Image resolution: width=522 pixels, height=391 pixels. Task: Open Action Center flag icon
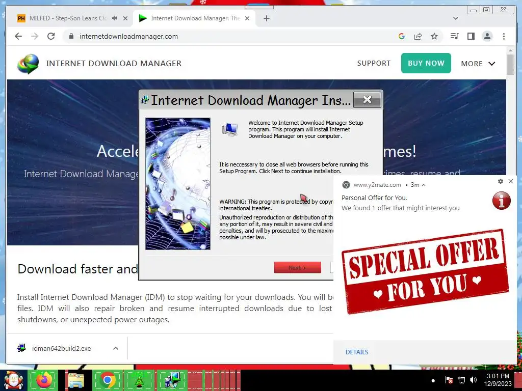point(449,380)
